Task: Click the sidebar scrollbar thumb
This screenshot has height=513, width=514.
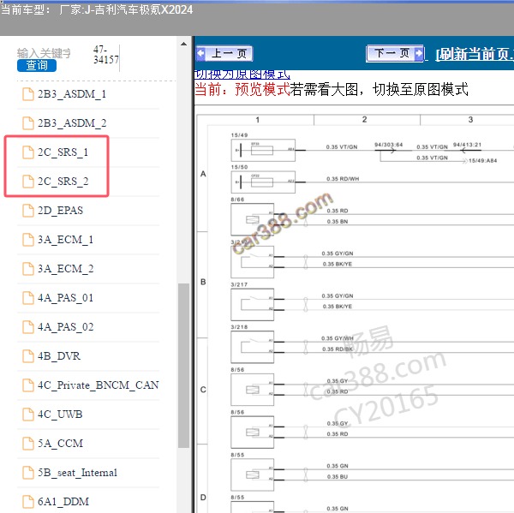Action: pos(184,366)
